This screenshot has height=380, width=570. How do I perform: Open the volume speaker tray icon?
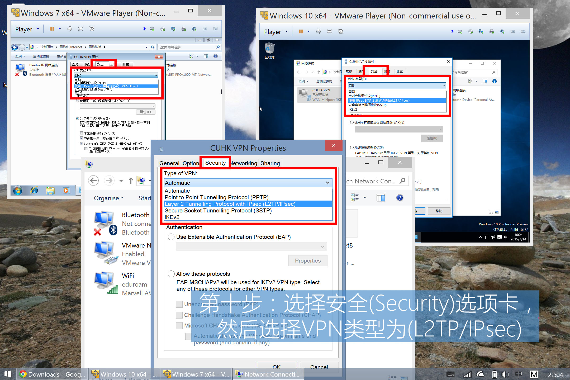coord(505,374)
